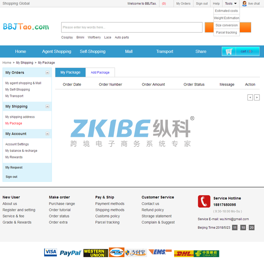
Task: Open My Self-Shopping in sidebar
Action: [17, 89]
